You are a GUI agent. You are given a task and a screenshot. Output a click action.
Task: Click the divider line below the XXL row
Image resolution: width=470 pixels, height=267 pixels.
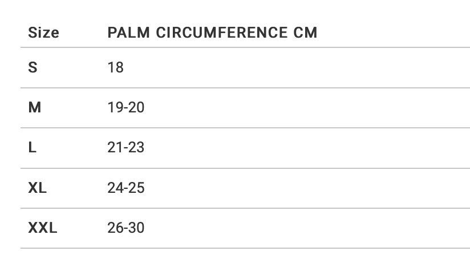click(245, 248)
